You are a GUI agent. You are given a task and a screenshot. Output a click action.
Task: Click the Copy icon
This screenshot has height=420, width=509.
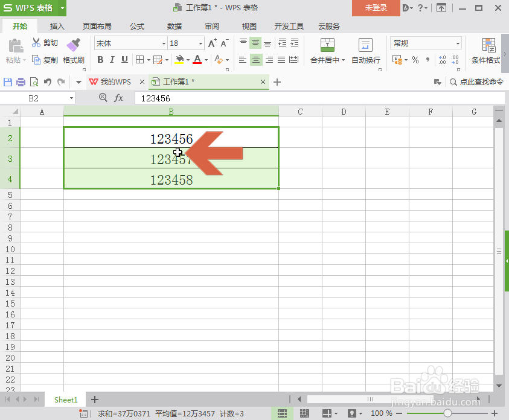(x=36, y=60)
